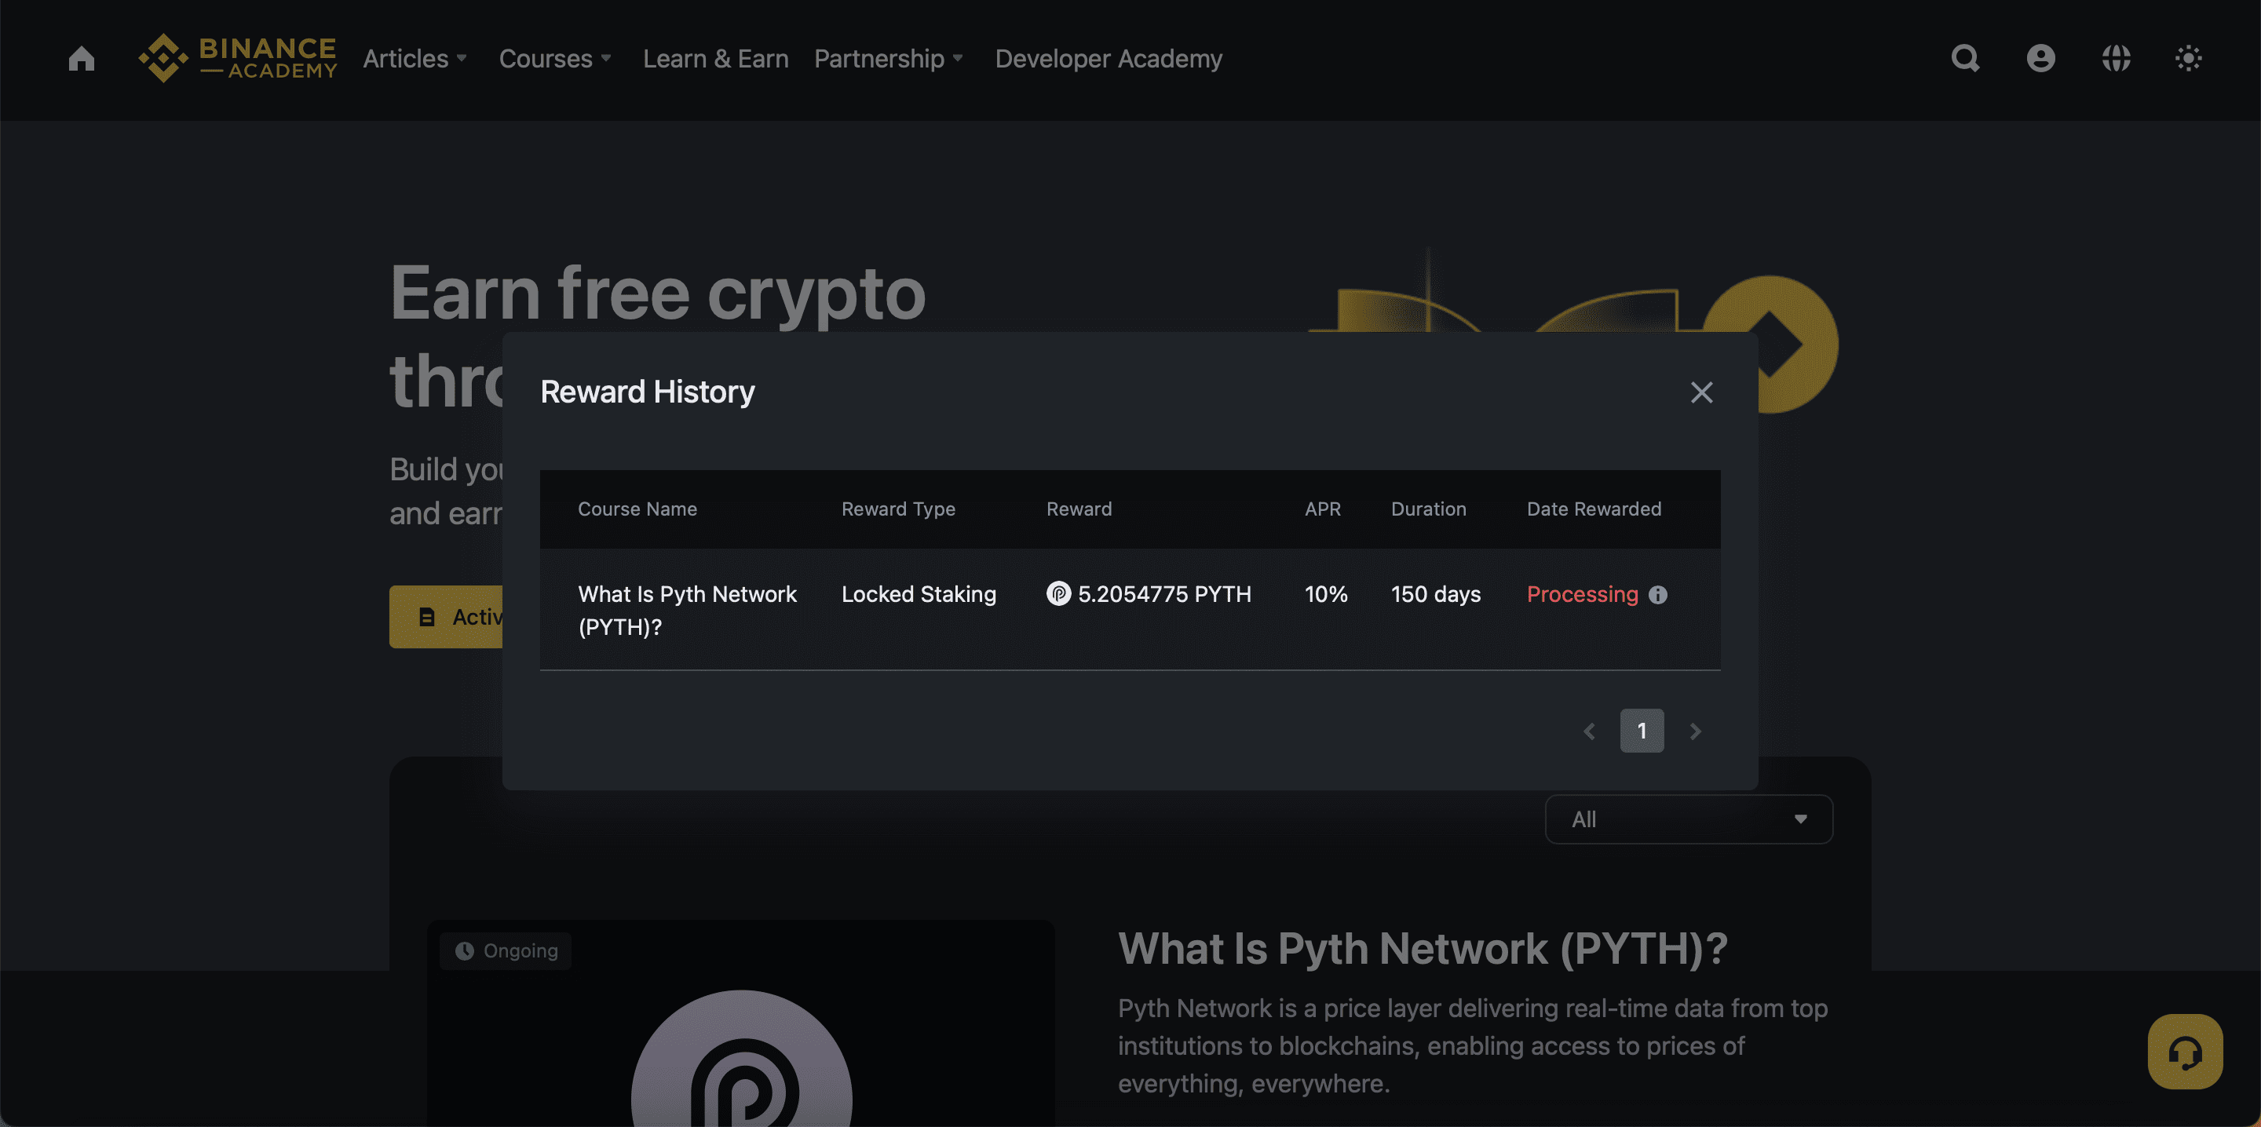Close the Reward History dialog
This screenshot has height=1127, width=2261.
pos(1701,392)
